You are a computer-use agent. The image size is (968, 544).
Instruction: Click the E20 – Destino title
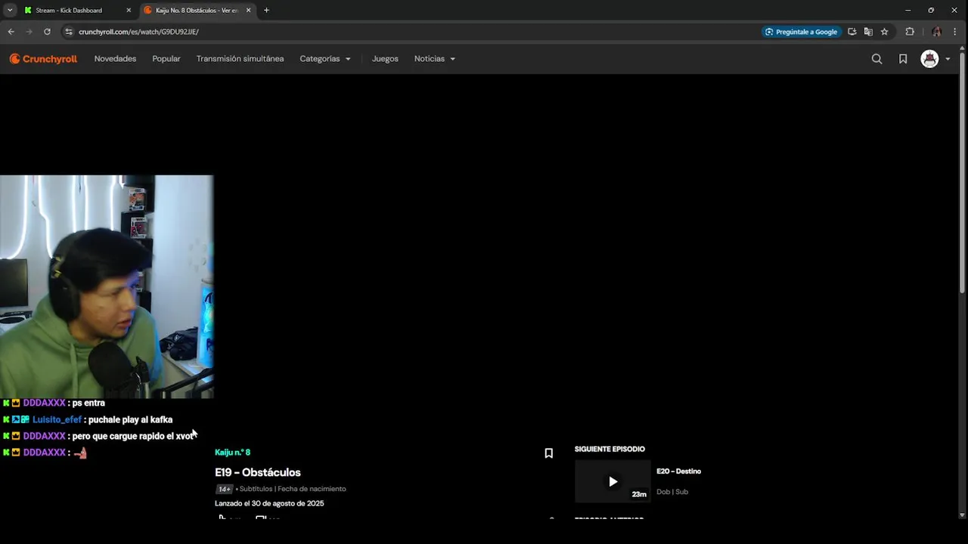pos(678,471)
